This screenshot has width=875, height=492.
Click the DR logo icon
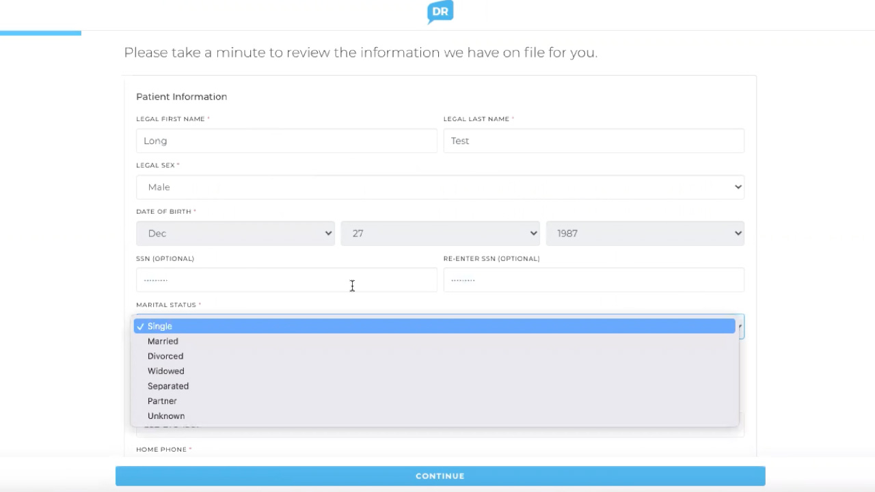click(x=440, y=12)
